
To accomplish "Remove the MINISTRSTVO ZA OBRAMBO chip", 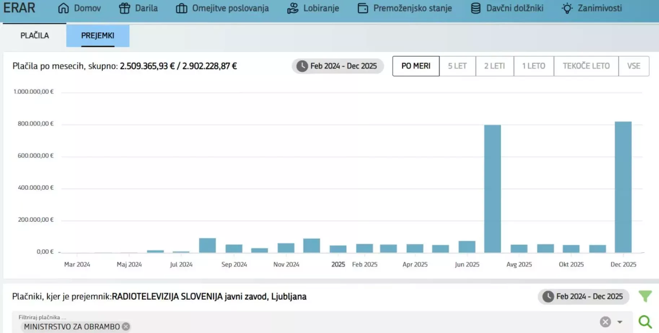I will [x=126, y=326].
